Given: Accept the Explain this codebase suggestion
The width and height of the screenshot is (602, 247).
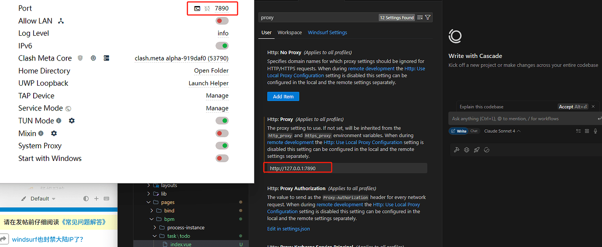Looking at the screenshot, I should click(x=573, y=107).
